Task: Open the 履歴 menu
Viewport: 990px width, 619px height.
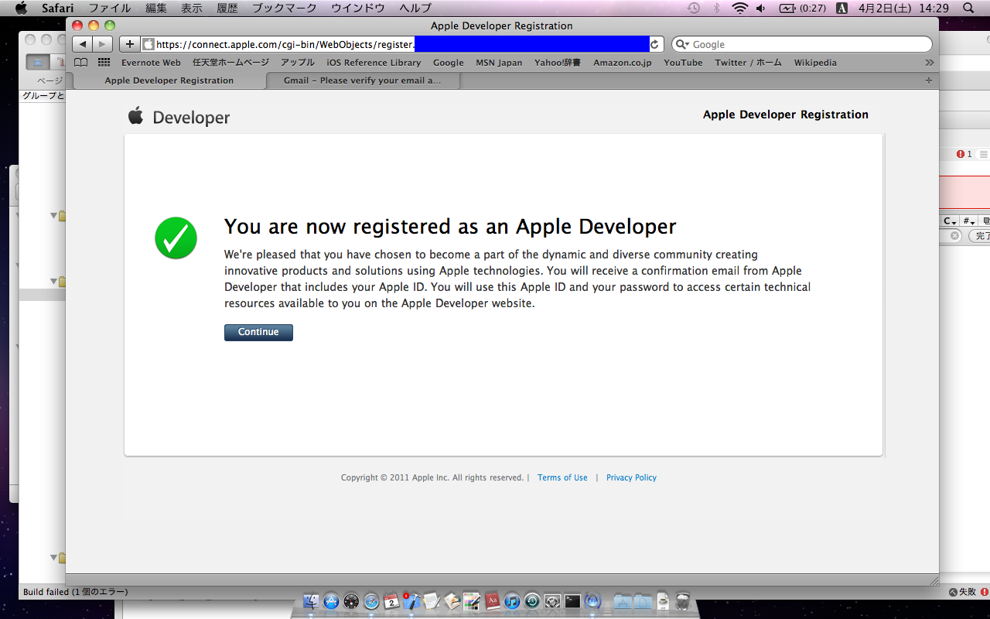Action: tap(227, 8)
